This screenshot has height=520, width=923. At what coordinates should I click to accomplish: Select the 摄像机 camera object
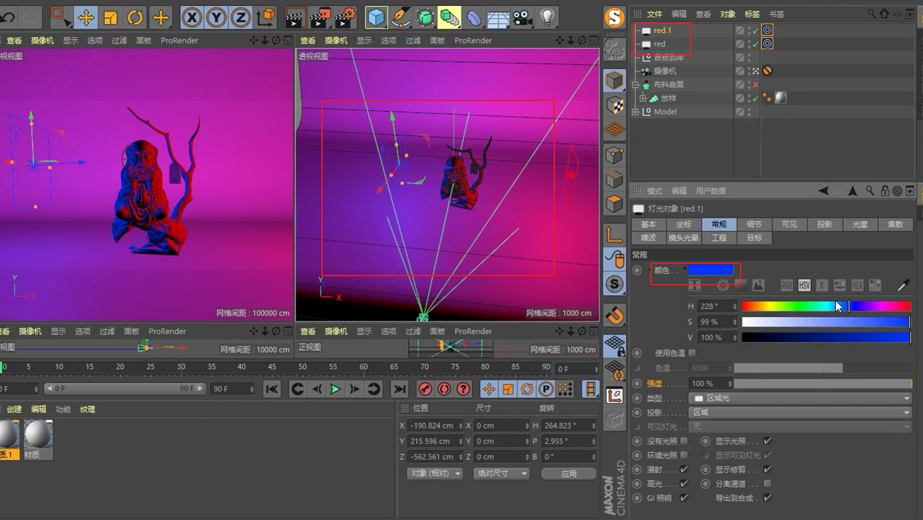point(665,71)
